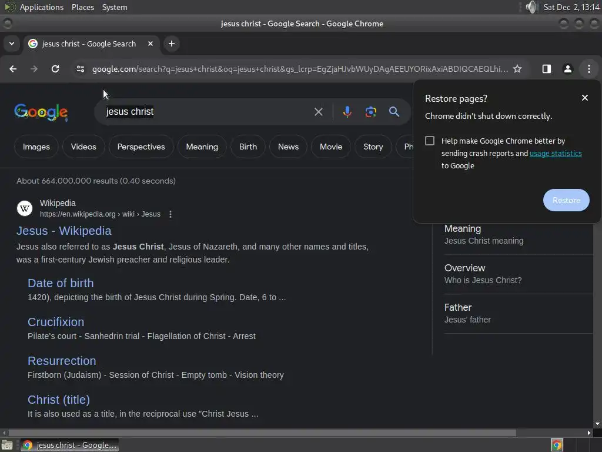Open the Meaning side panel entry
Screen dimensions: 602x452
(x=519, y=234)
